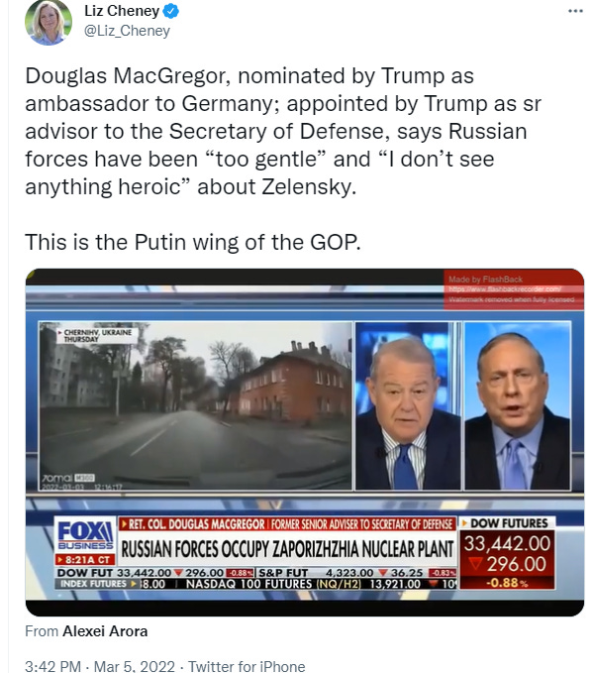Open Liz Cheney's profile avatar
This screenshot has height=673, width=595.
pyautogui.click(x=49, y=22)
